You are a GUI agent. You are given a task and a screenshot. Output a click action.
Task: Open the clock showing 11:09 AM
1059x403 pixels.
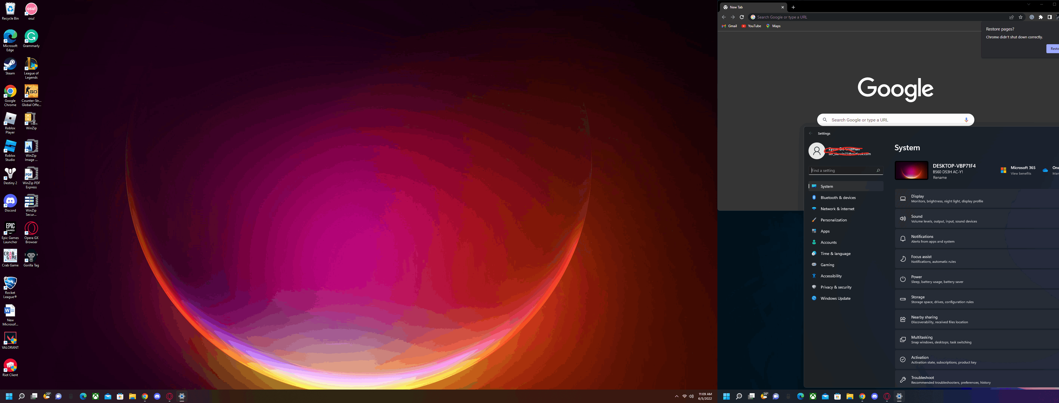(x=705, y=397)
